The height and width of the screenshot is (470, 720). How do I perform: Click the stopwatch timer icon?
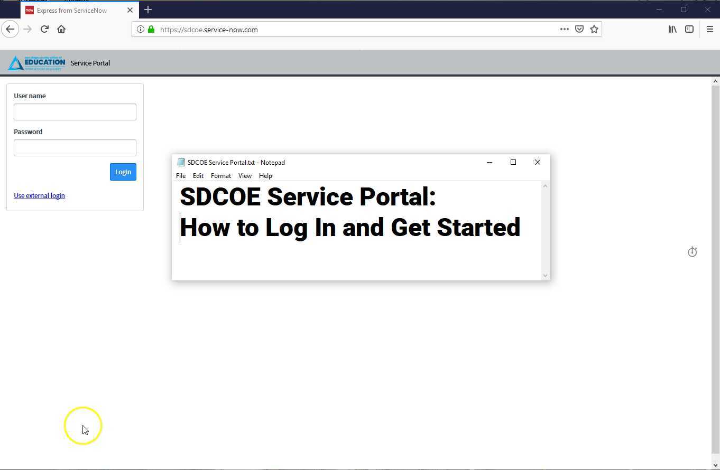693,252
